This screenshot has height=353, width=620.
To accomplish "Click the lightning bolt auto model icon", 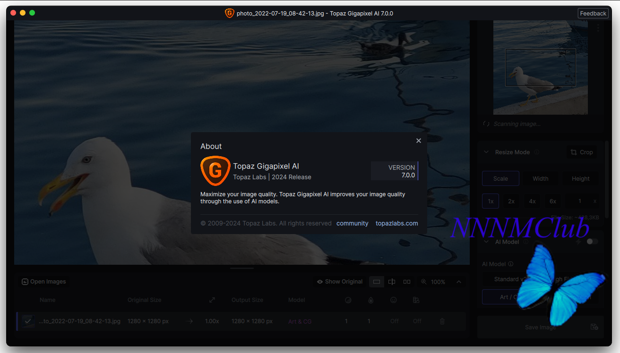I will point(578,242).
